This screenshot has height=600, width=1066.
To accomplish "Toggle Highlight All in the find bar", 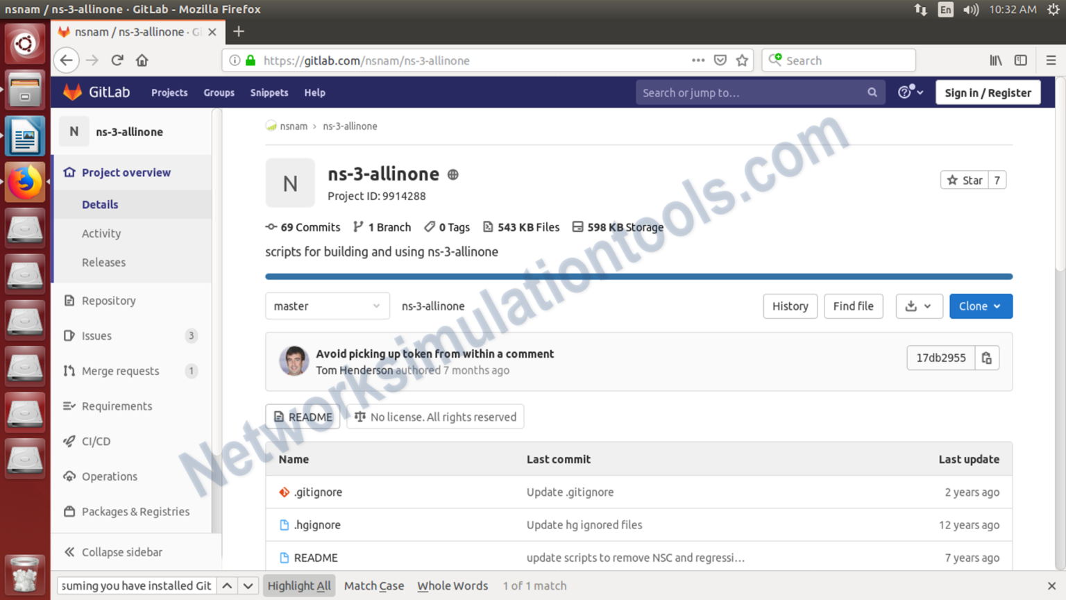I will (298, 585).
